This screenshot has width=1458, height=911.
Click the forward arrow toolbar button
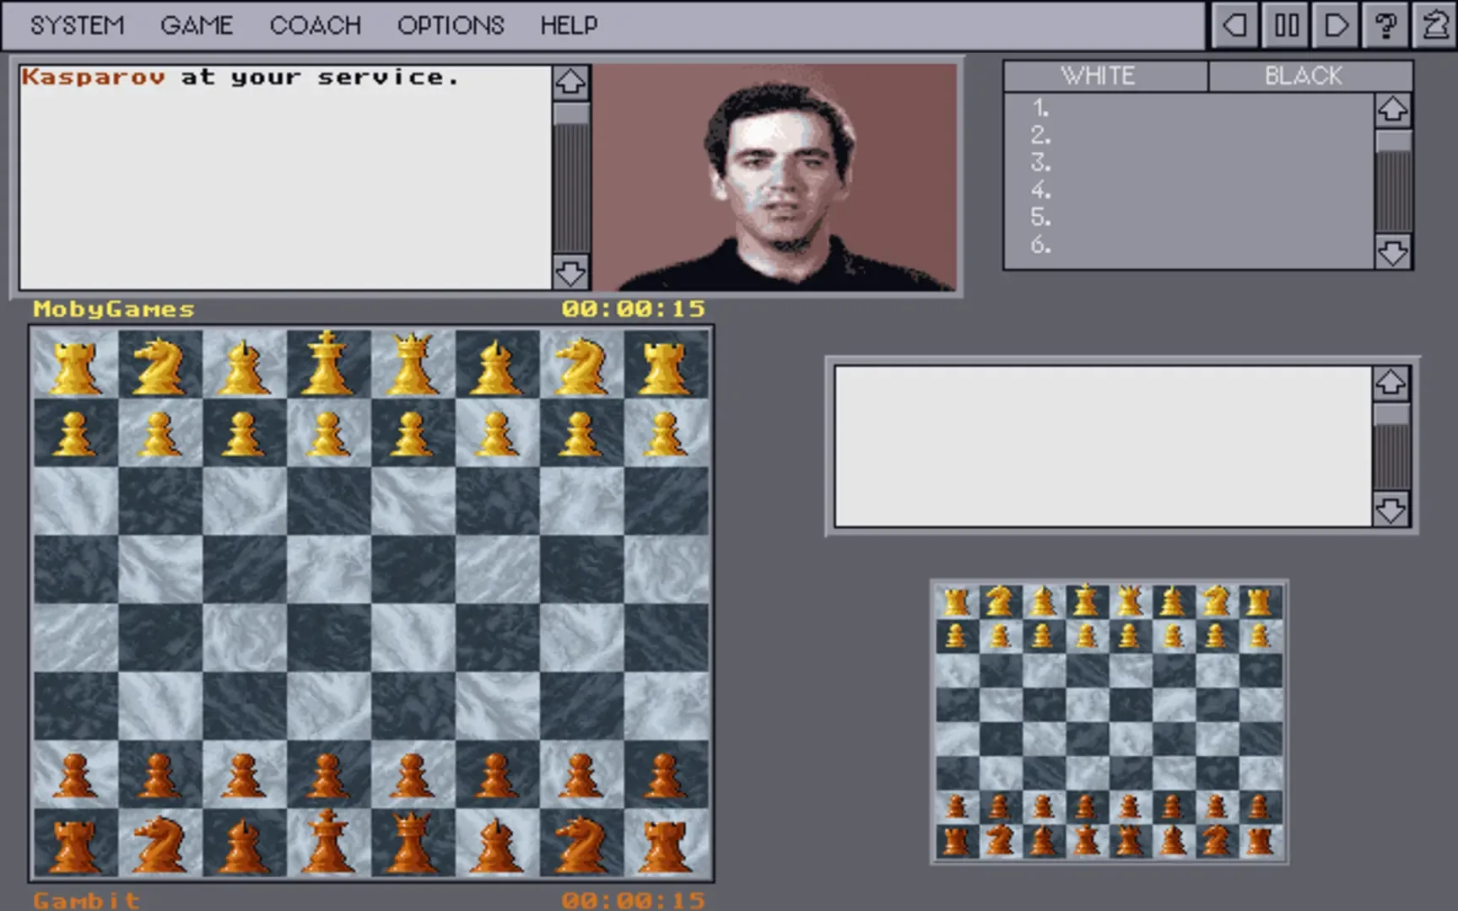pos(1336,25)
